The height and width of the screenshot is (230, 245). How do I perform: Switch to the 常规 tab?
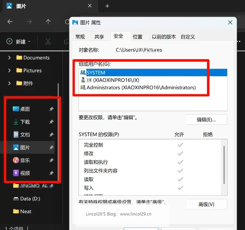point(80,37)
